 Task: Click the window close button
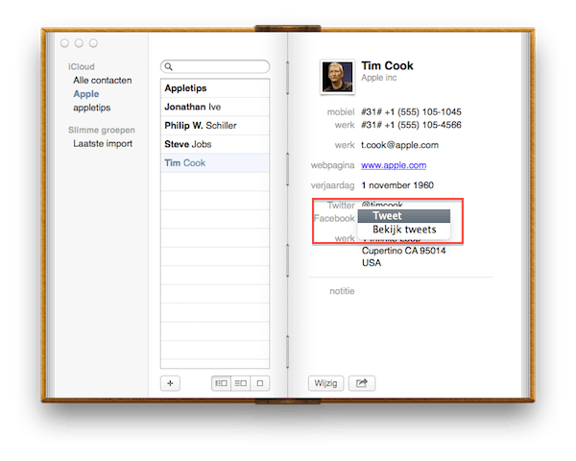64,43
